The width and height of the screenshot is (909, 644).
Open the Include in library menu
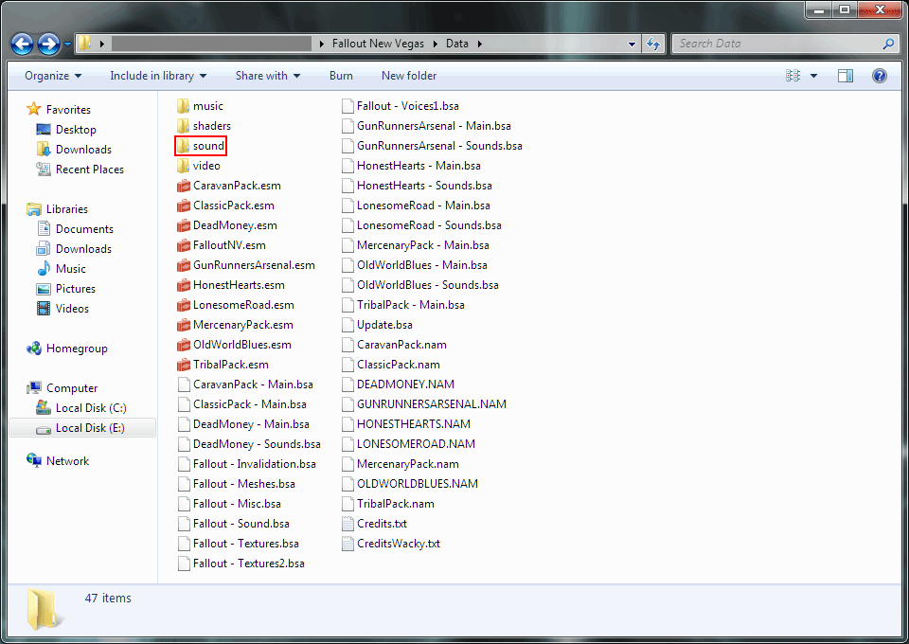coord(158,76)
